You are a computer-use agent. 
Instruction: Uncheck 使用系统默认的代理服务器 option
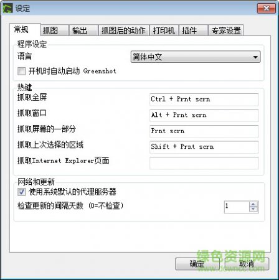(21, 192)
